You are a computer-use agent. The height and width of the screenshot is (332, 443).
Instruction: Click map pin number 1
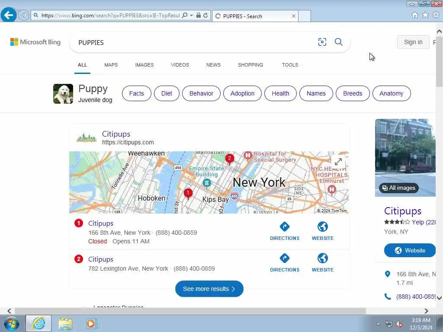click(188, 194)
